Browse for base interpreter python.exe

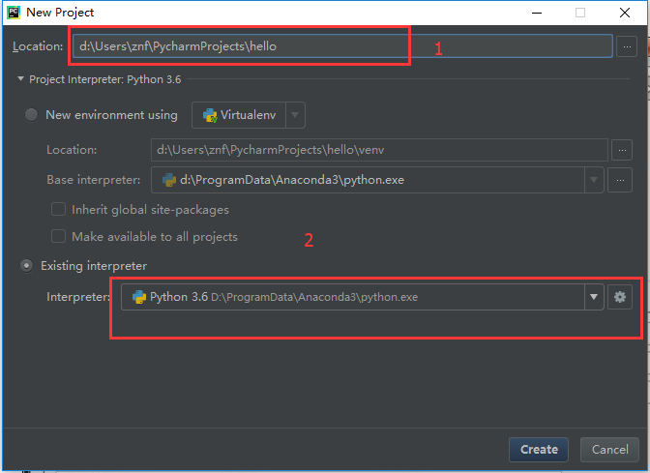click(x=620, y=180)
